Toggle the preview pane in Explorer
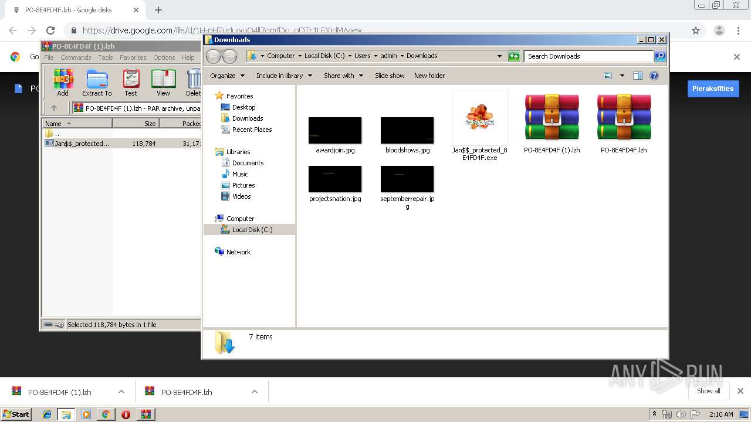 pyautogui.click(x=638, y=76)
